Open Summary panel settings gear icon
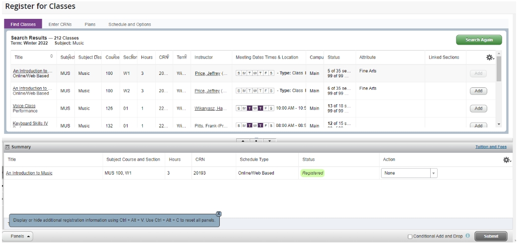Image resolution: width=519 pixels, height=246 pixels. (x=507, y=160)
